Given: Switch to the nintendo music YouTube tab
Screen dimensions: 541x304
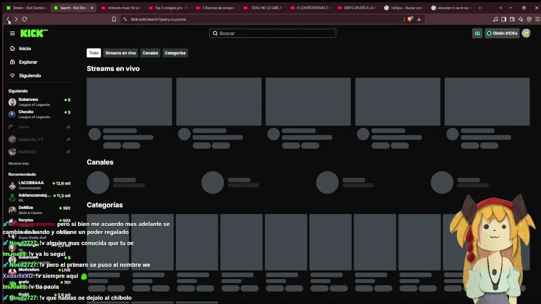Looking at the screenshot, I should [x=121, y=8].
